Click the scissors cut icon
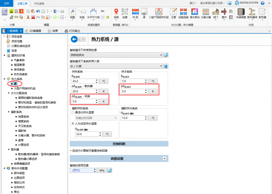The width and height of the screenshot is (272, 194). pos(28,17)
